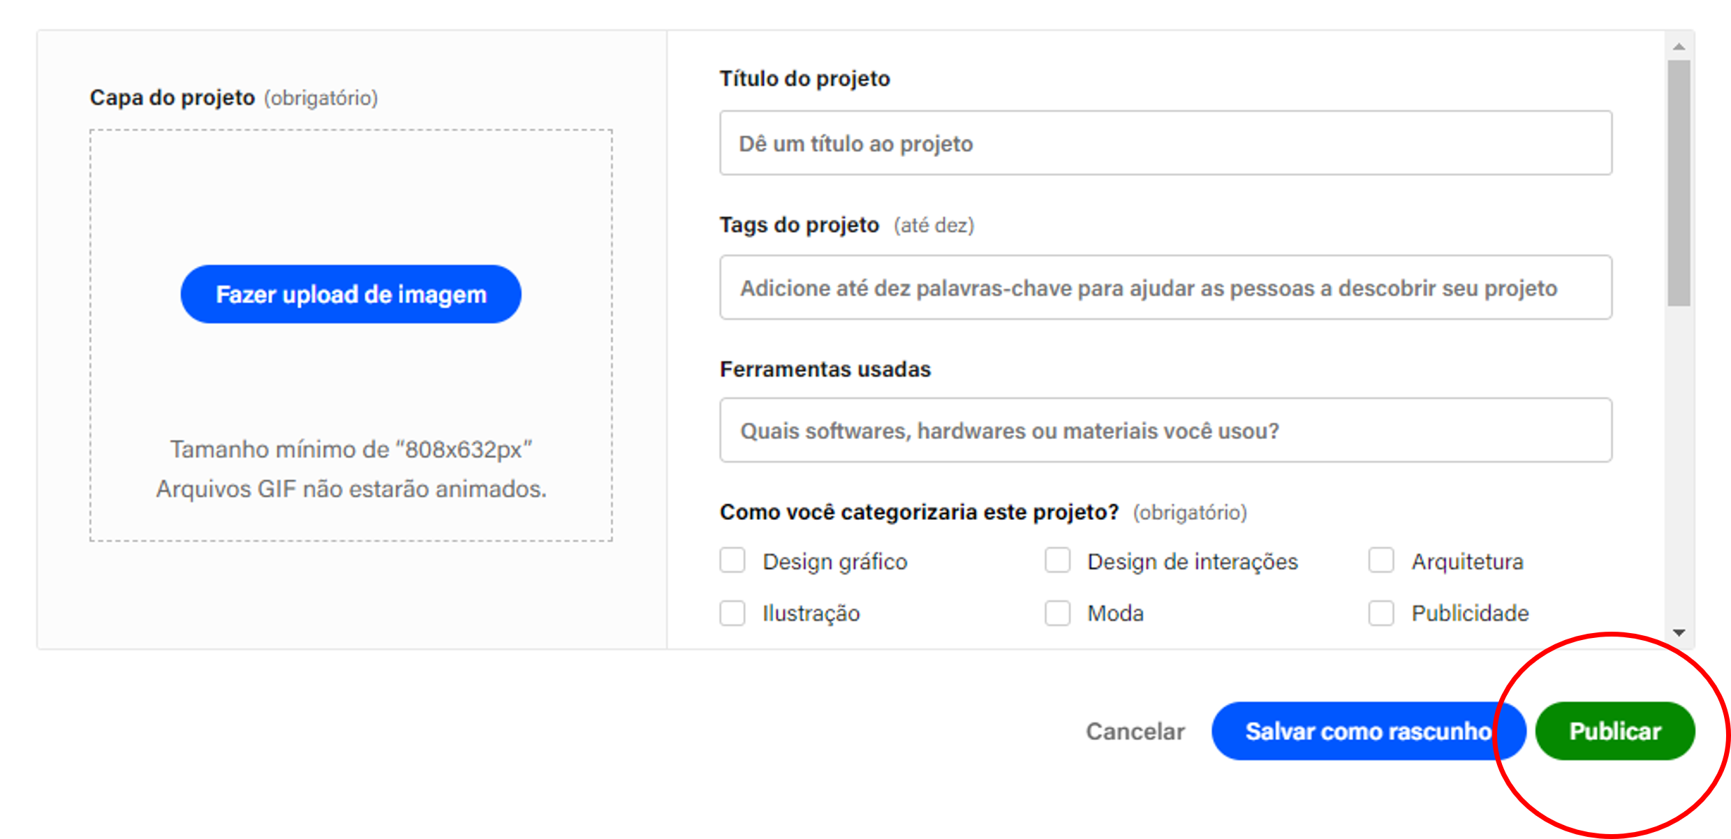
Task: Tick the Arquitetura checkbox
Action: (1380, 560)
